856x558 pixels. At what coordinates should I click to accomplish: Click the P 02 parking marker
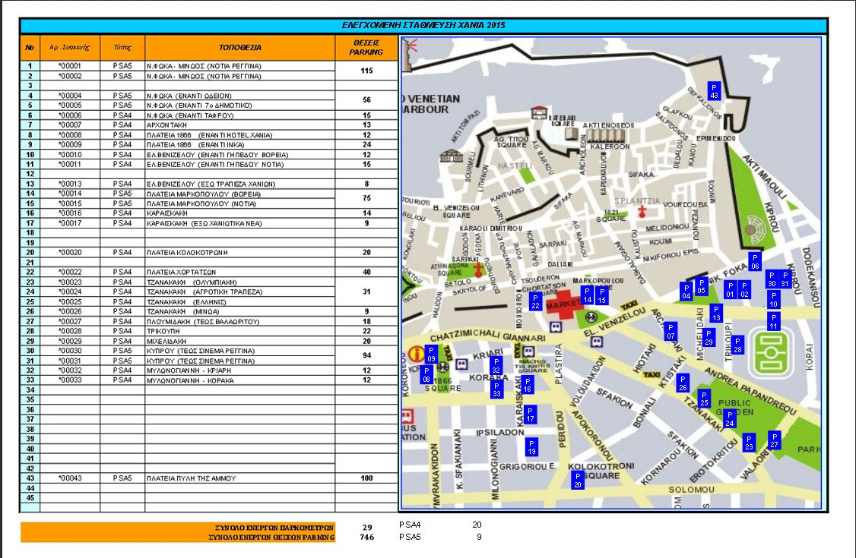[x=744, y=289]
